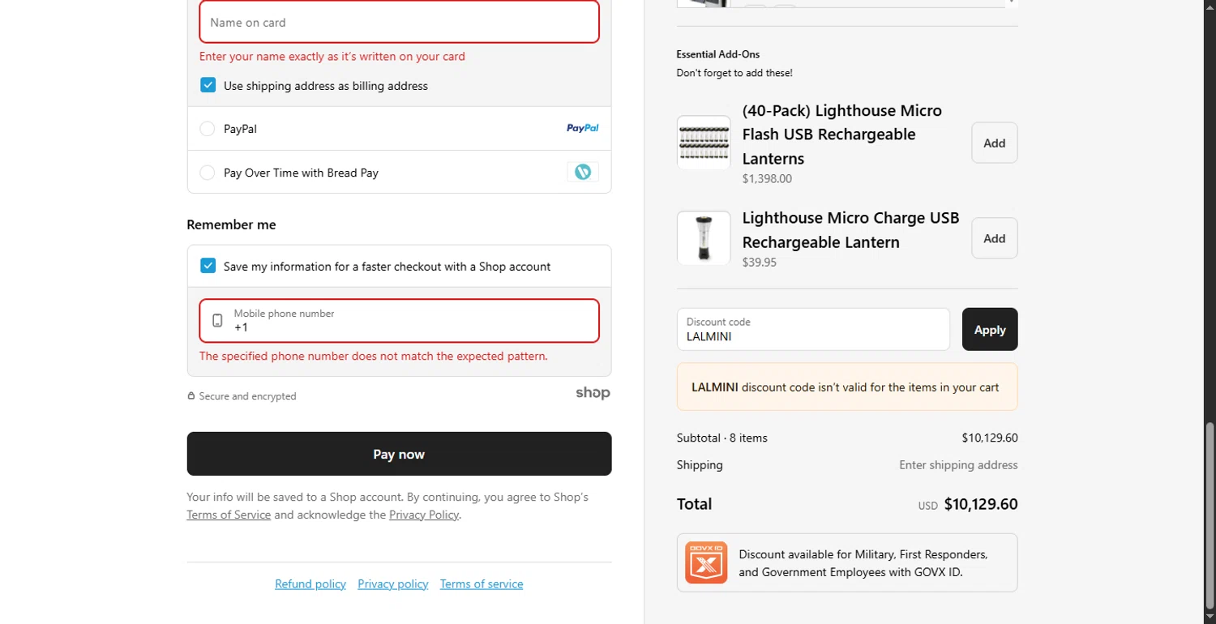Click the Shop logo

pyautogui.click(x=593, y=393)
